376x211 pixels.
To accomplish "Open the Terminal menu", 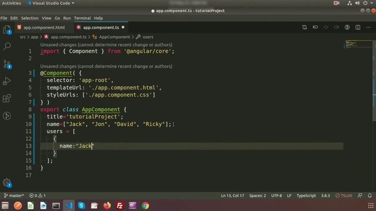I will [82, 18].
